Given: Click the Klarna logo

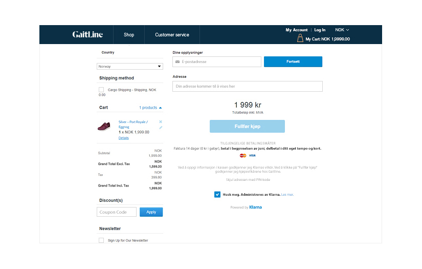Looking at the screenshot, I should [255, 207].
